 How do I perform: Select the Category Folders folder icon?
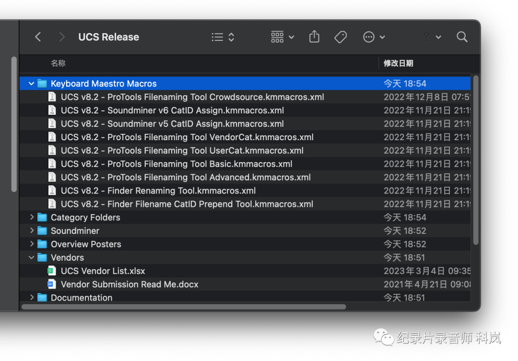pos(42,217)
